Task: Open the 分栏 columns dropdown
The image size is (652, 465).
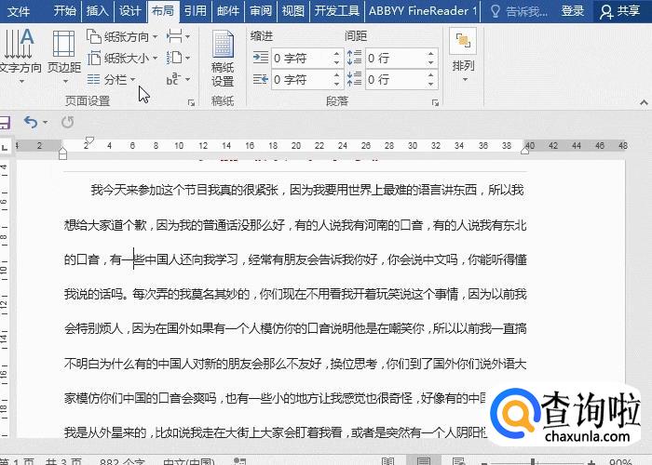Action: pyautogui.click(x=112, y=79)
